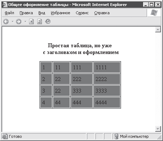This screenshot has width=163, height=141.
Task: Open the Back button history dropdown arrow
Action: coord(12,22)
